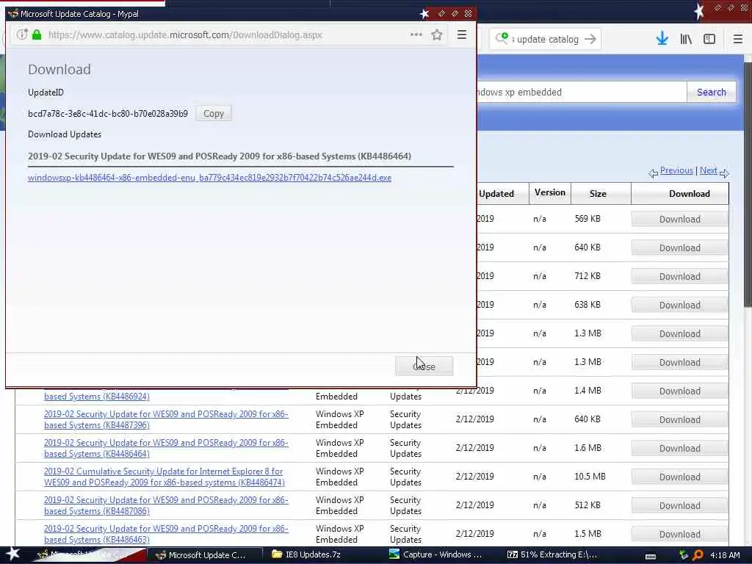
Task: Download the 569 KB update
Action: (x=679, y=219)
